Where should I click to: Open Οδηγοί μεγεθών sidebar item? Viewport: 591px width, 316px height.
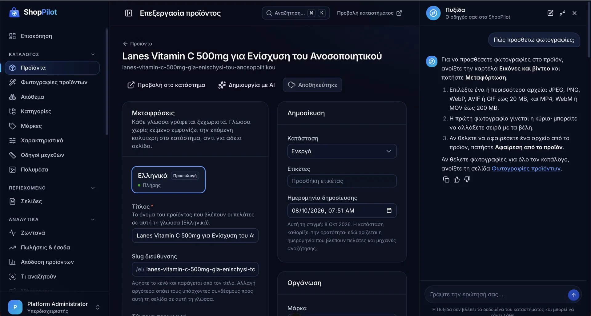[52, 155]
